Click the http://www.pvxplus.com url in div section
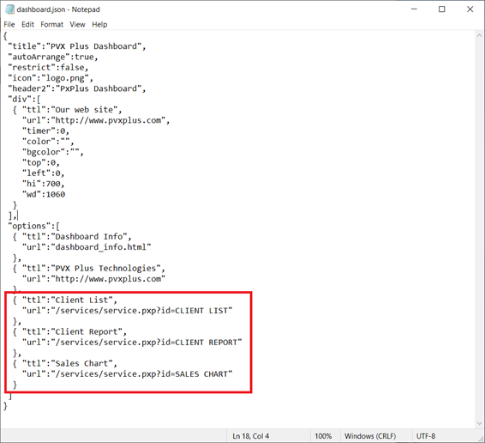485x443 pixels. click(108, 120)
